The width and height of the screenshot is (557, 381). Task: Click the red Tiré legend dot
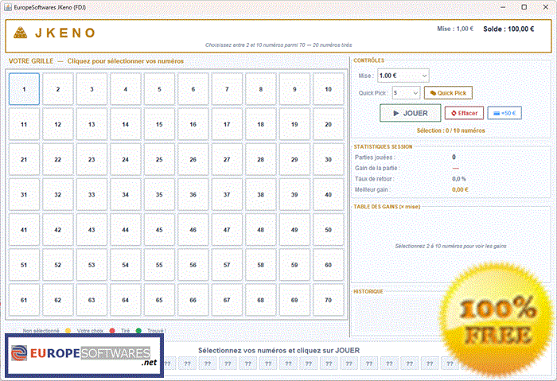click(x=112, y=331)
